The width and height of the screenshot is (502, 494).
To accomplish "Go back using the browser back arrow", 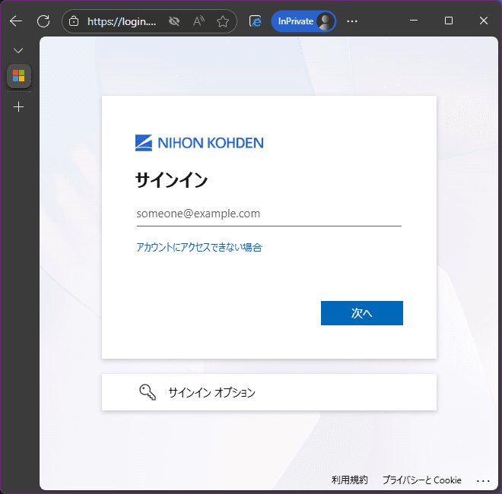I will tap(16, 21).
